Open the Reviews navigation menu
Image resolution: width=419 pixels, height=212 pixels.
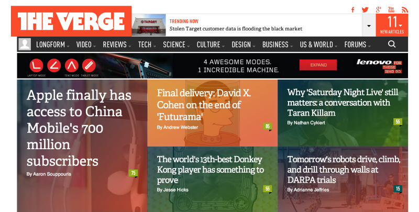(x=116, y=44)
